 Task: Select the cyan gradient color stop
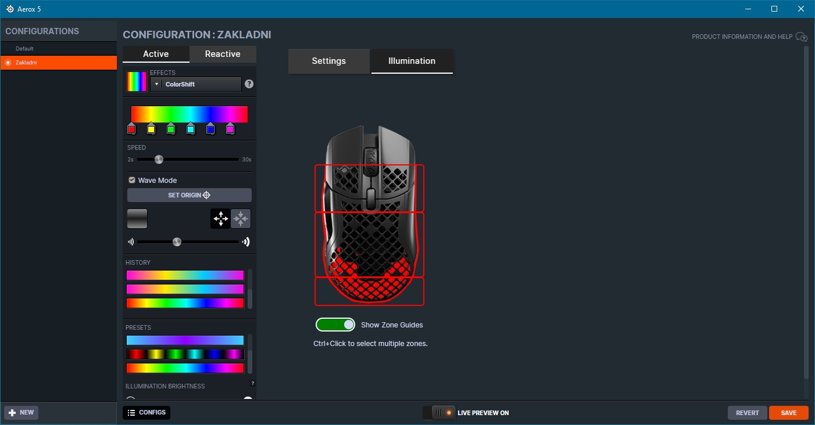191,129
